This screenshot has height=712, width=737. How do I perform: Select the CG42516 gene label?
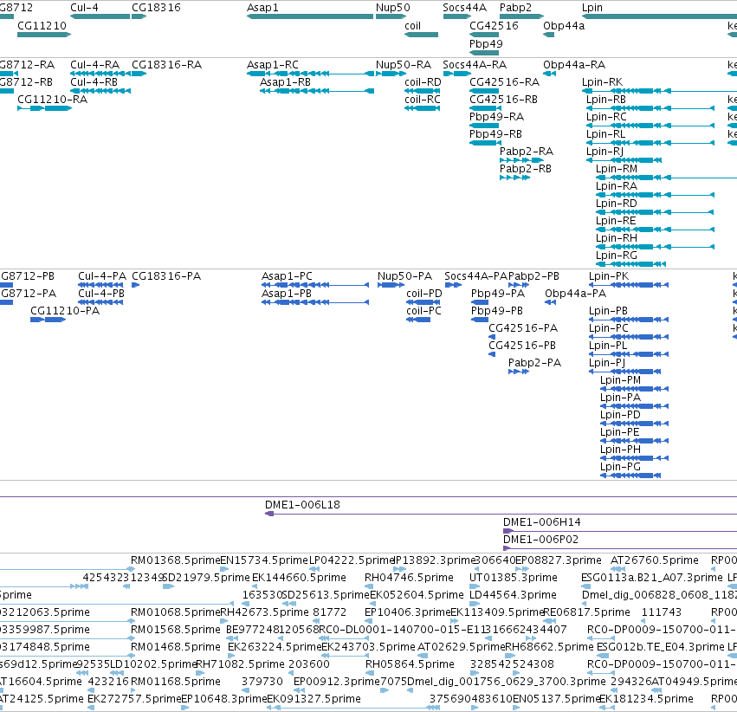click(x=494, y=26)
